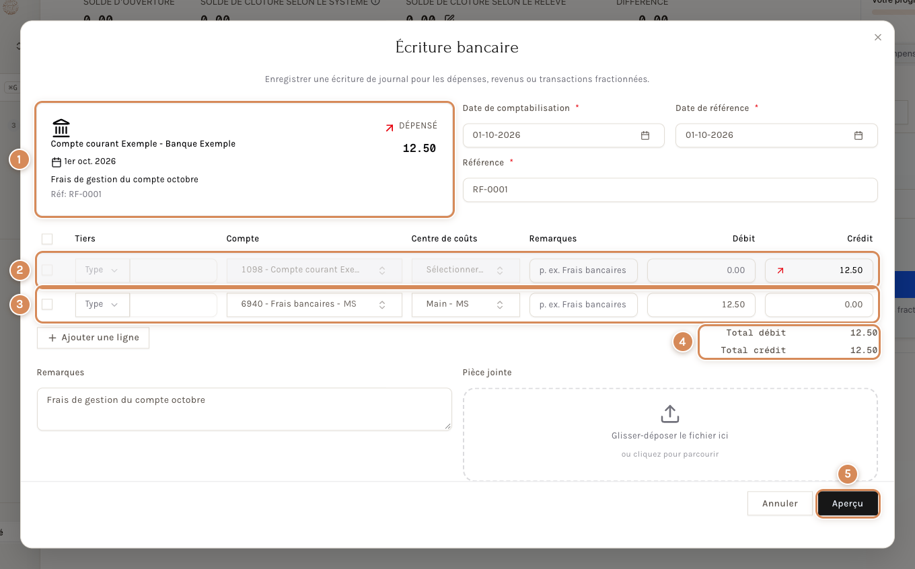The image size is (915, 569).
Task: Tick the checkbox on the 6940 Frais bancaires row
Action: click(47, 305)
